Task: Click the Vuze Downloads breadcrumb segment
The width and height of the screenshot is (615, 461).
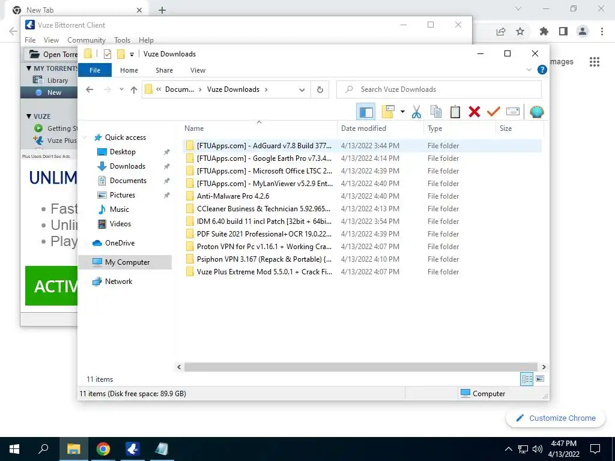Action: pyautogui.click(x=233, y=89)
